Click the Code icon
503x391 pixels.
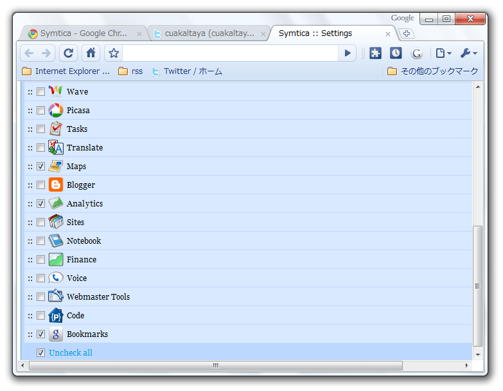[x=55, y=315]
